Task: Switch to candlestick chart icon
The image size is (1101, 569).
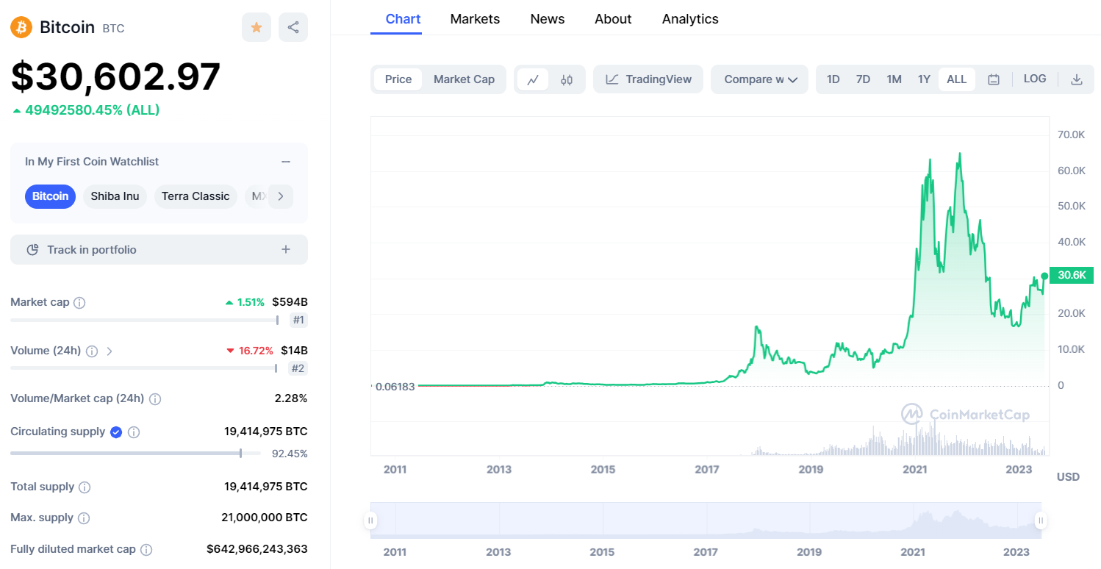Action: (567, 79)
